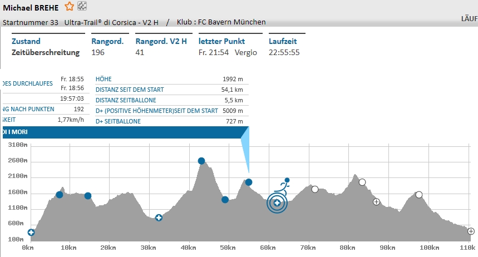The height and width of the screenshot is (257, 478).
Task: Click the blue checkpoint under the pointer at 55km
Action: (249, 182)
